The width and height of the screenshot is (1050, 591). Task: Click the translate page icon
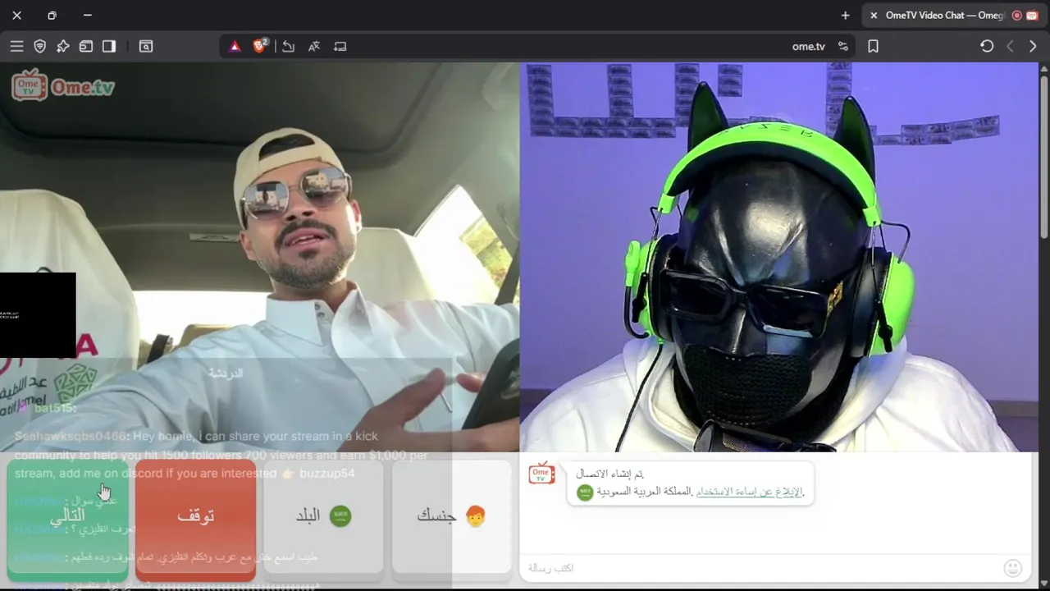pos(314,47)
